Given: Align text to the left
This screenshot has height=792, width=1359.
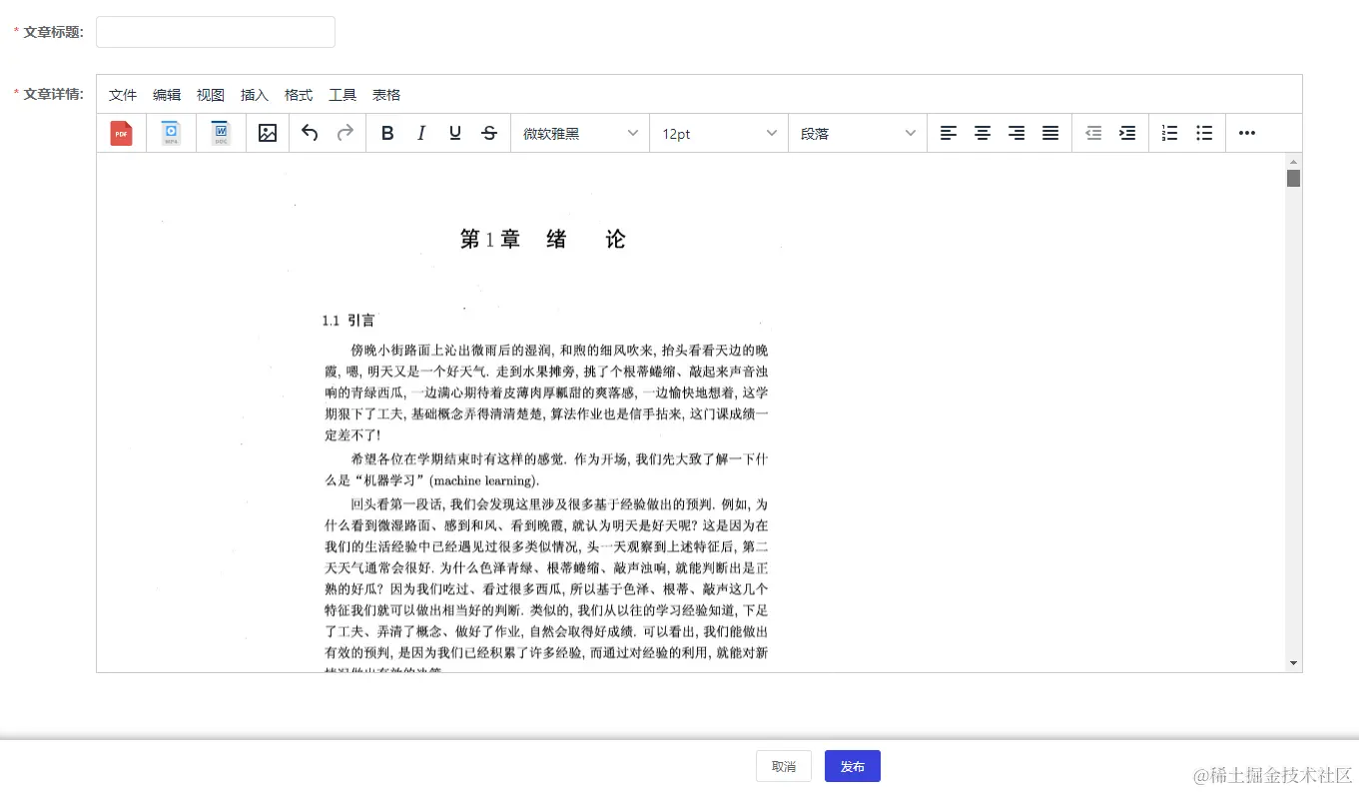Looking at the screenshot, I should click(949, 133).
